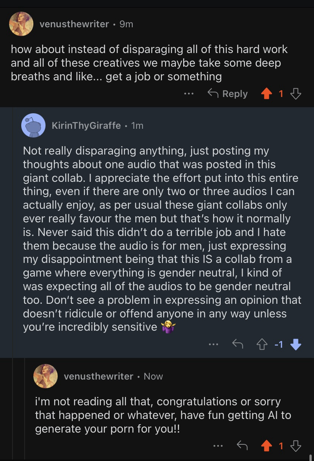The height and width of the screenshot is (461, 314).
Task: Reply to venusthewriter's first comment
Action: (228, 94)
